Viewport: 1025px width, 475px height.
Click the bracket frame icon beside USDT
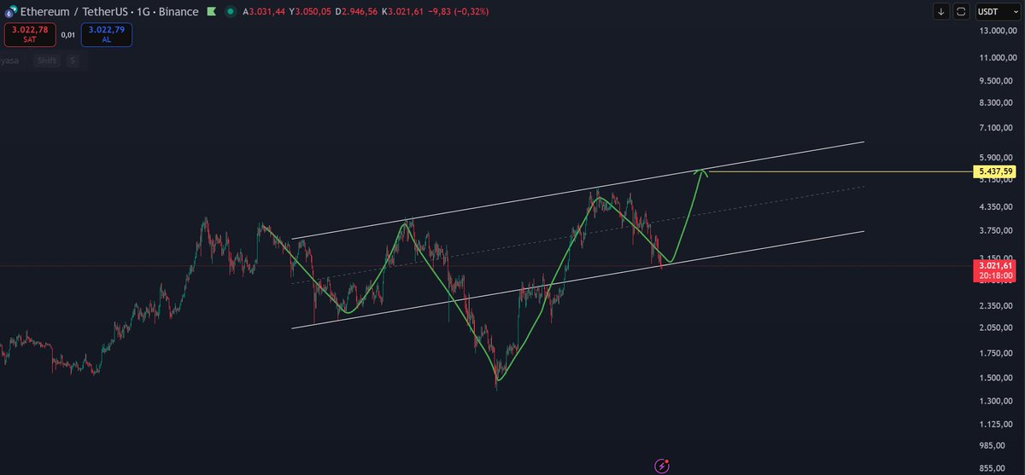961,12
